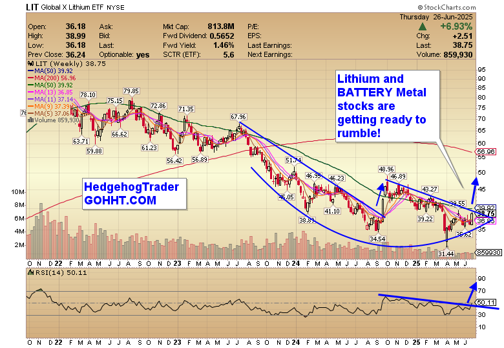Screen dimensions: 504x348
Task: Click the 72.86 price label
Action: (158, 106)
